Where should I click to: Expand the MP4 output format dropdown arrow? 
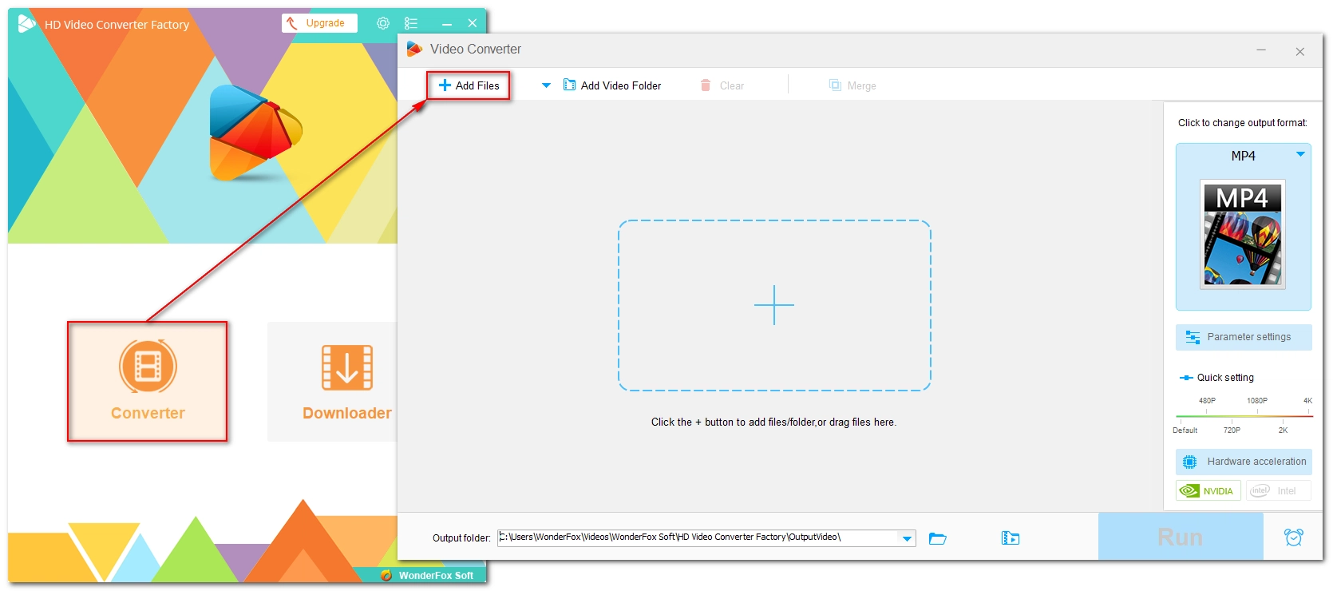tap(1300, 154)
